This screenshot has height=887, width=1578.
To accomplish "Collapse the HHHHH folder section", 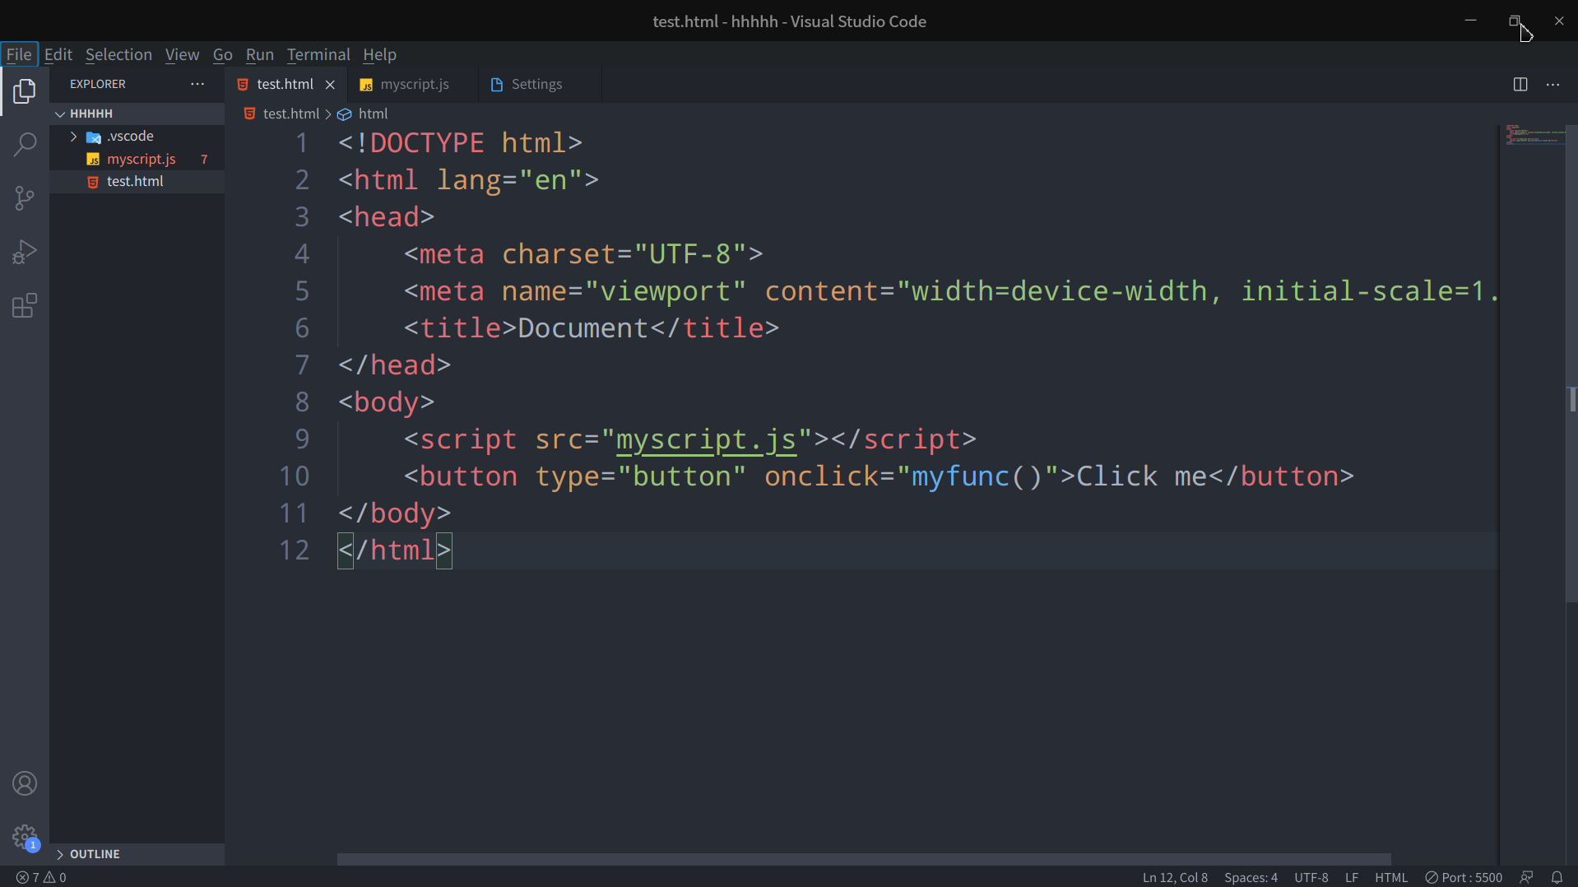I will 137,114.
